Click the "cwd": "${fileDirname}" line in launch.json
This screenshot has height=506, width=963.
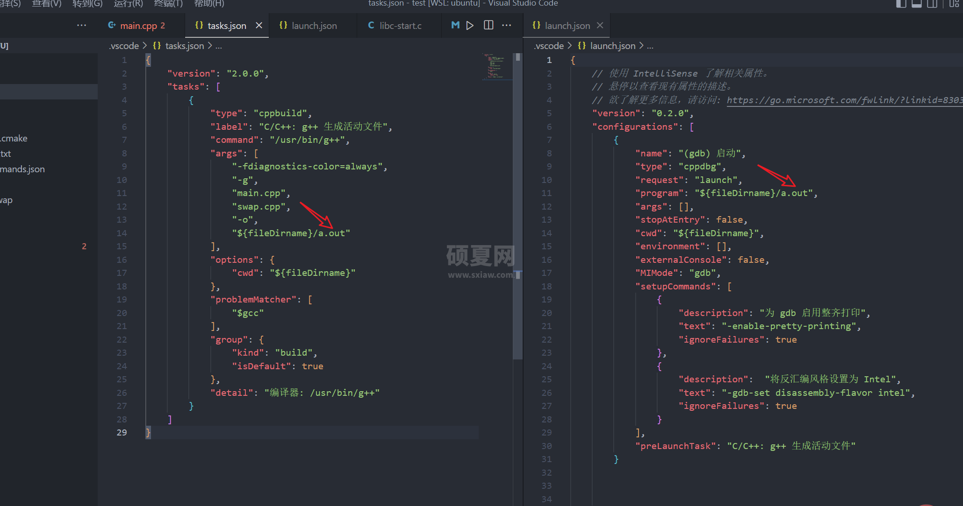pyautogui.click(x=699, y=233)
